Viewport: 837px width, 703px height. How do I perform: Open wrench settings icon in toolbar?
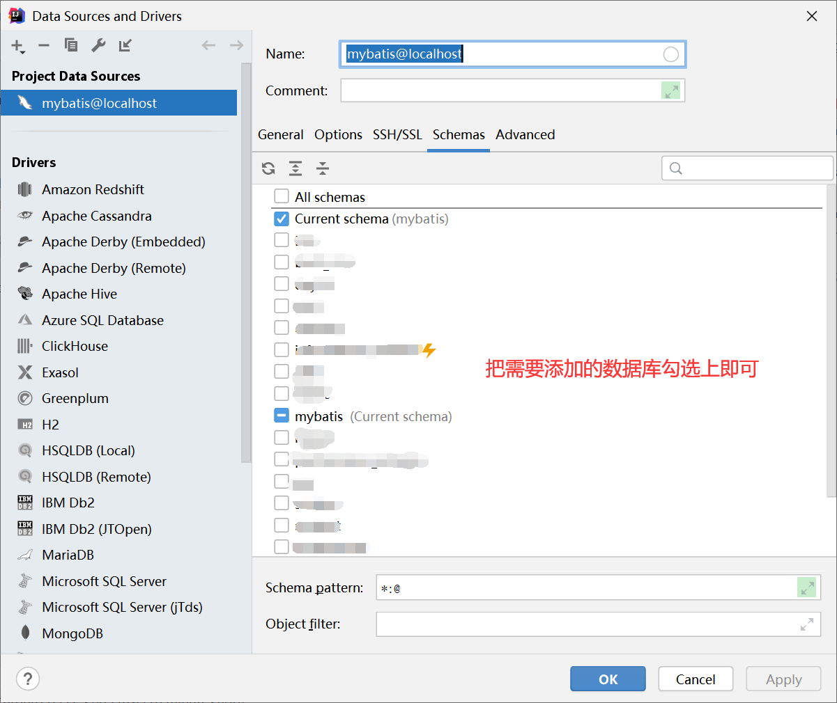tap(98, 45)
